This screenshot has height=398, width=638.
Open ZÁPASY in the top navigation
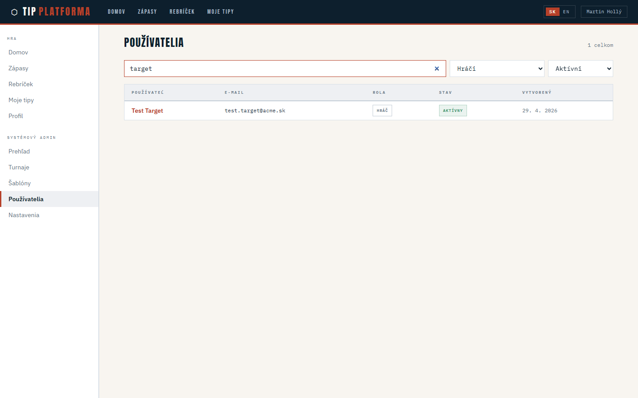click(148, 11)
